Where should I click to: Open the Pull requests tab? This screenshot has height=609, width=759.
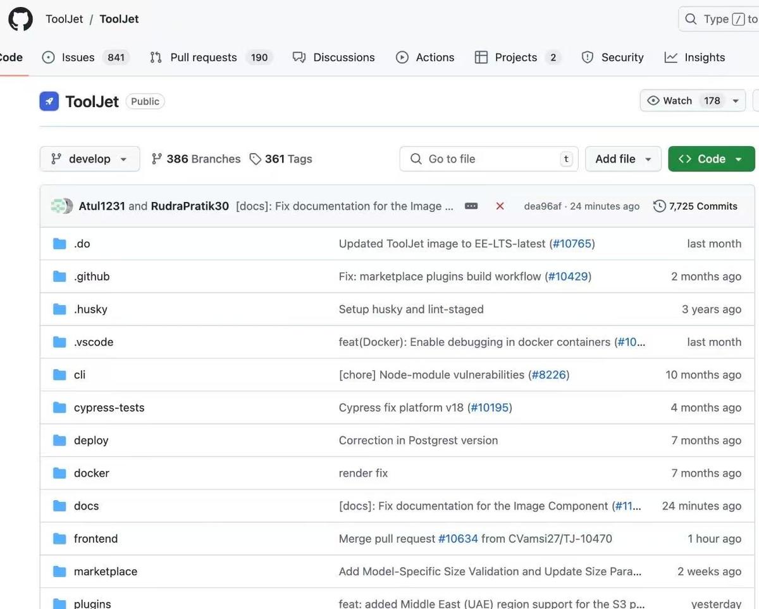[202, 58]
